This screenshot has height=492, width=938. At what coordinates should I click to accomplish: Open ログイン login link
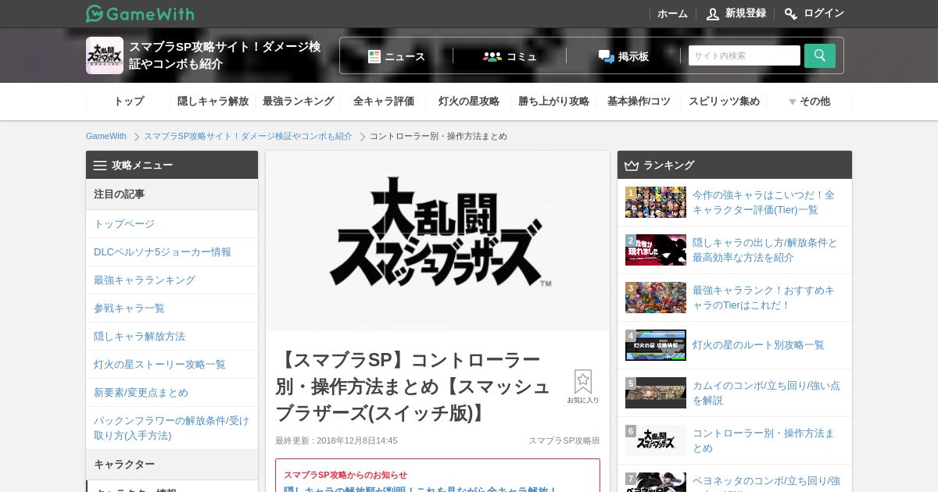824,13
